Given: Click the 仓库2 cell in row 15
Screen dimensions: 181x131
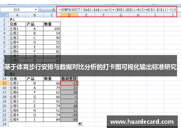Looking at the screenshot, I should pyautogui.click(x=17, y=83).
